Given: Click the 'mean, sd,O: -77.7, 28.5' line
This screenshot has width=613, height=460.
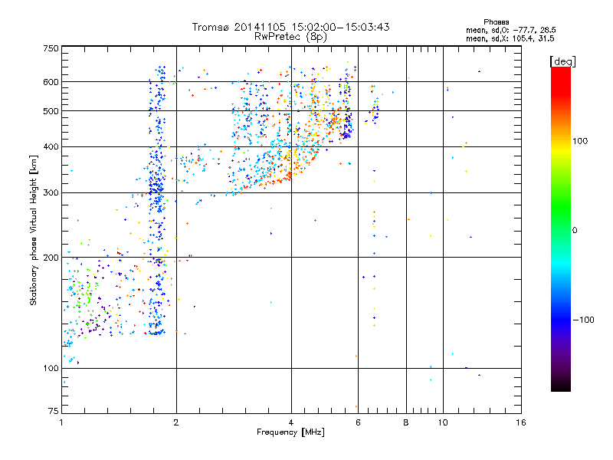Looking at the screenshot, I should click(x=510, y=30).
